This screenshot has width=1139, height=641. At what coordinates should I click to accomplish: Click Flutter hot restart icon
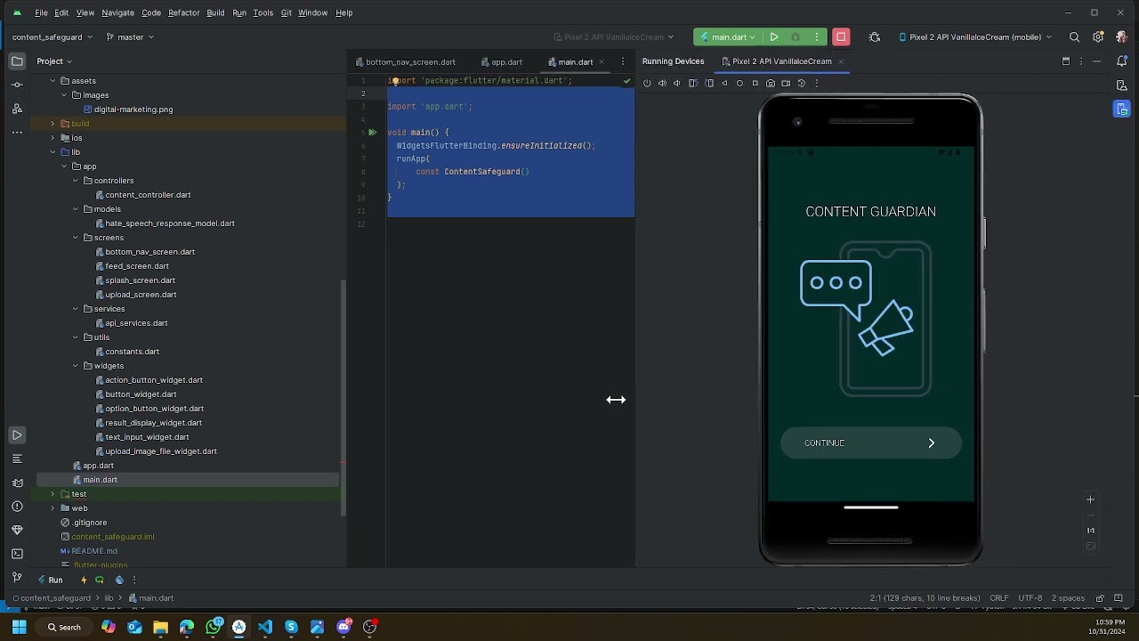[x=100, y=580]
